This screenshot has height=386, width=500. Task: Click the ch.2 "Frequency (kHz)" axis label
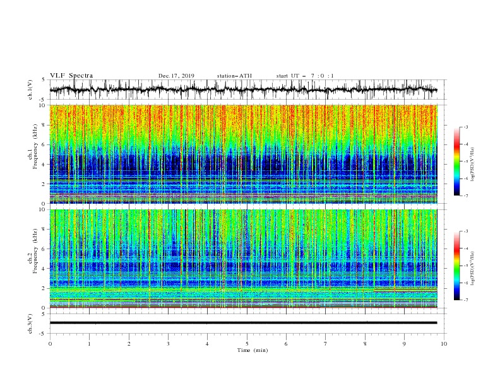35,251
